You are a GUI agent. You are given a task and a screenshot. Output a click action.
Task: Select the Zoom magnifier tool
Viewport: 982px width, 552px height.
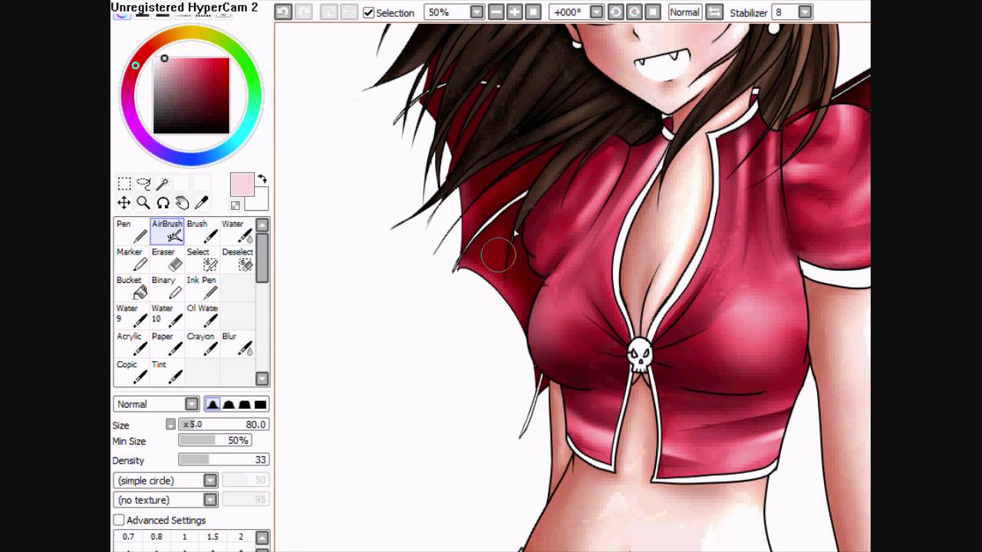point(143,203)
